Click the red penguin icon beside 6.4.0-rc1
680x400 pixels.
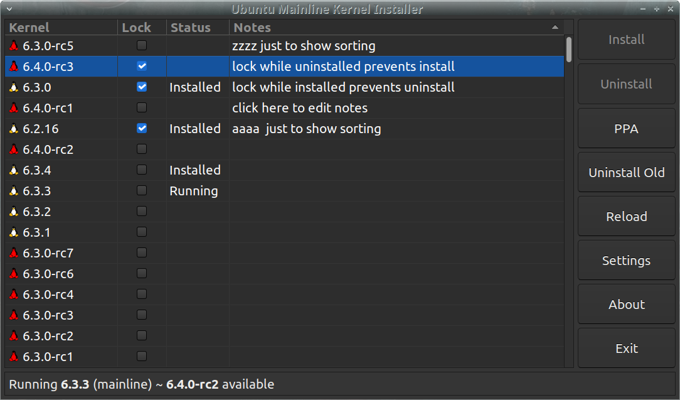click(x=14, y=108)
